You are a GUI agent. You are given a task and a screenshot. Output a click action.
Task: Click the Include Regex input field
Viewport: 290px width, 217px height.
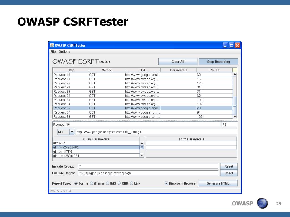point(148,166)
